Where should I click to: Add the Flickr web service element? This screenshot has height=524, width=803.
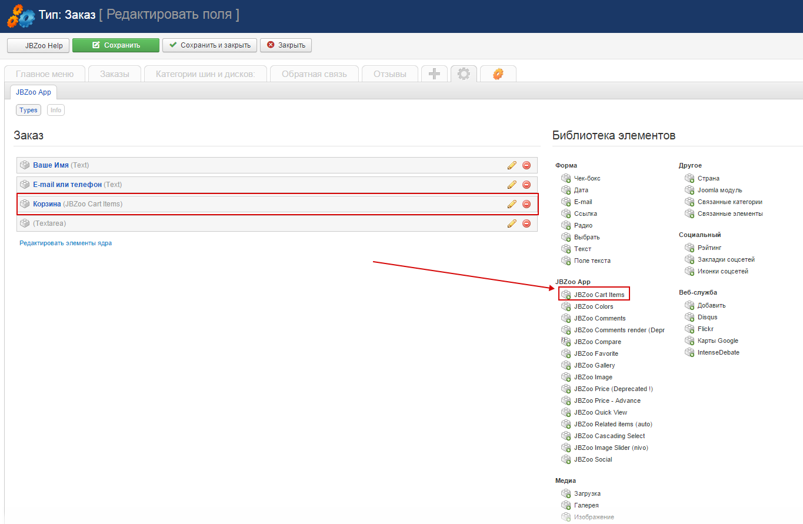705,329
